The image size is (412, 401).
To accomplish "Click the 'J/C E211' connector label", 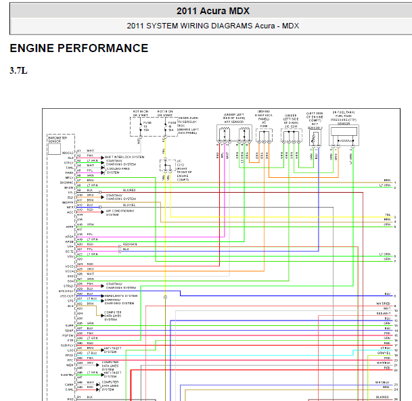I will [x=291, y=126].
